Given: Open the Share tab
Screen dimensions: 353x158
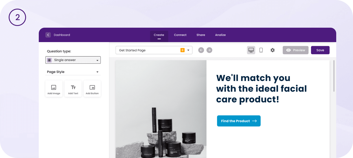Looking at the screenshot, I should coord(201,35).
